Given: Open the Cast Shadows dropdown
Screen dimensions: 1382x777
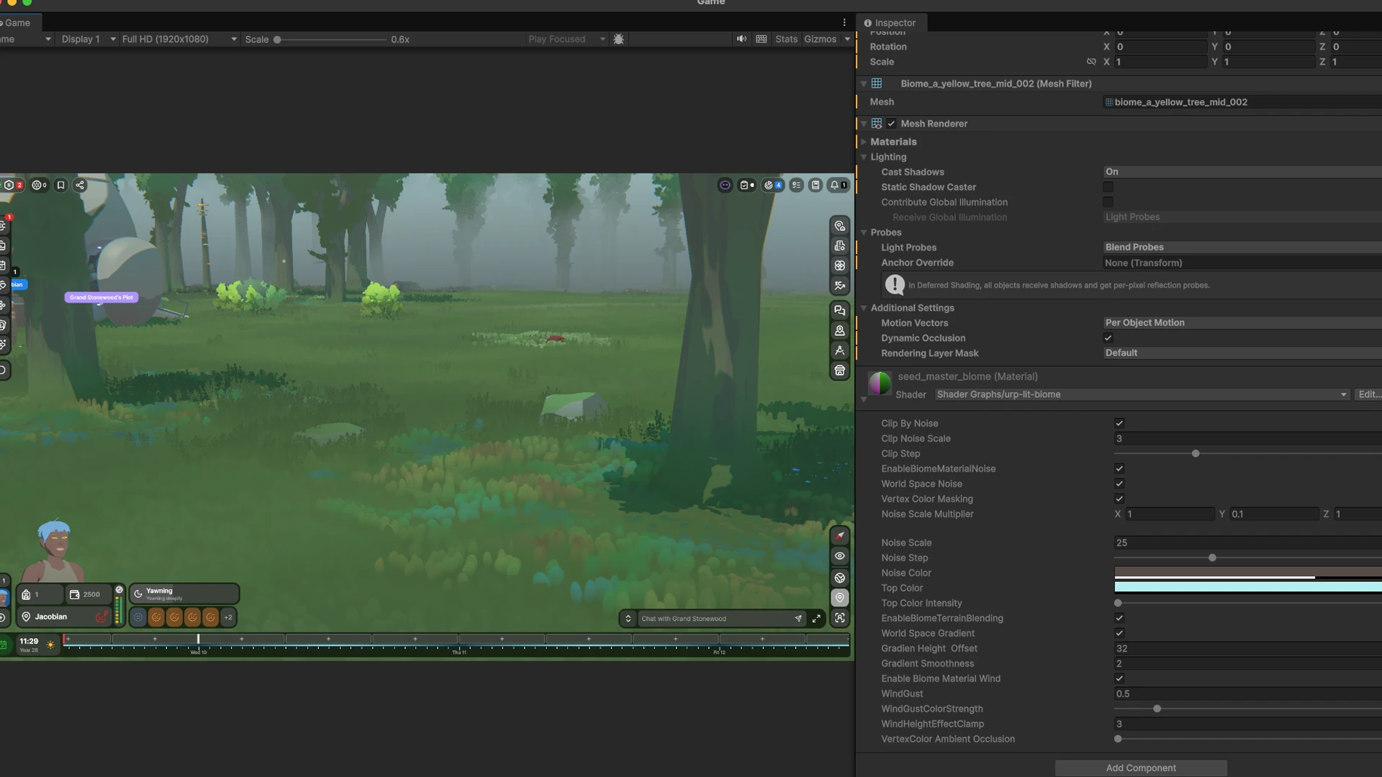Looking at the screenshot, I should pos(1242,172).
